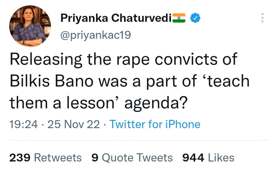View the 239 Retweets list

point(45,158)
